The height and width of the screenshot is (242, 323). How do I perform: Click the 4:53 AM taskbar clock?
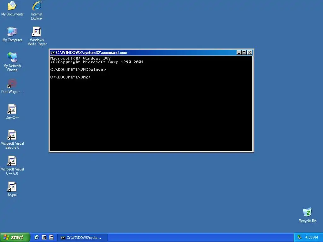311,238
